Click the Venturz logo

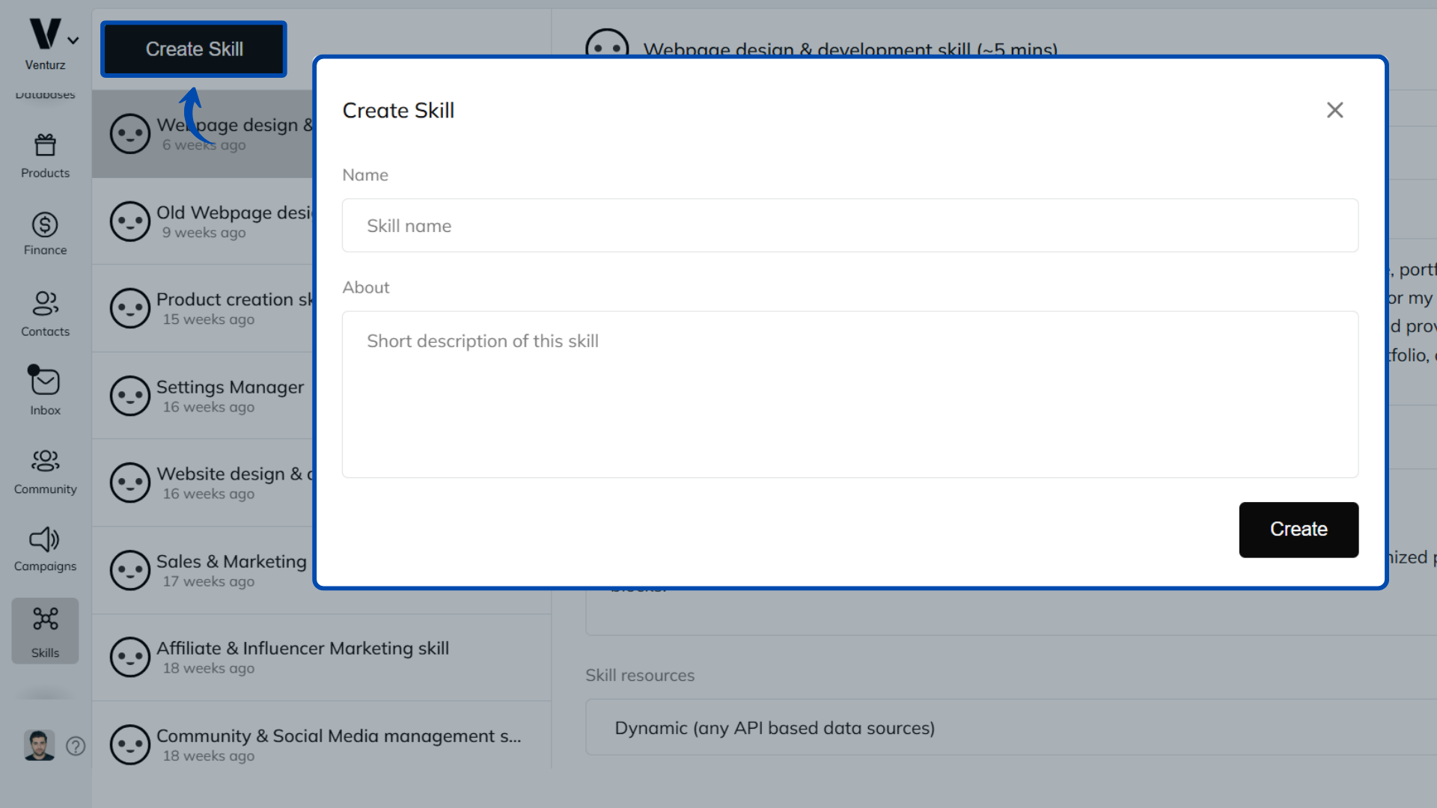coord(43,33)
